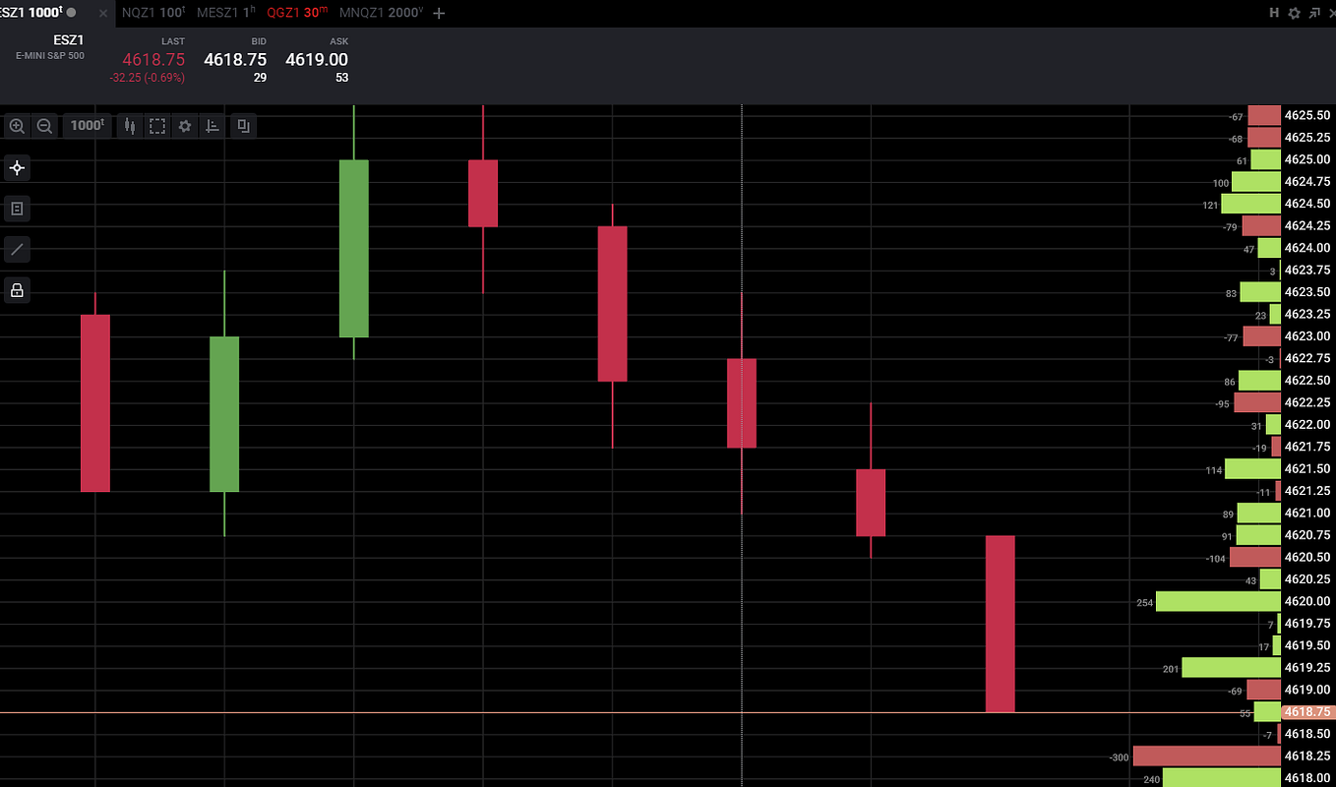Duplicate the chart with the copy icon
This screenshot has width=1336, height=787.
(243, 126)
